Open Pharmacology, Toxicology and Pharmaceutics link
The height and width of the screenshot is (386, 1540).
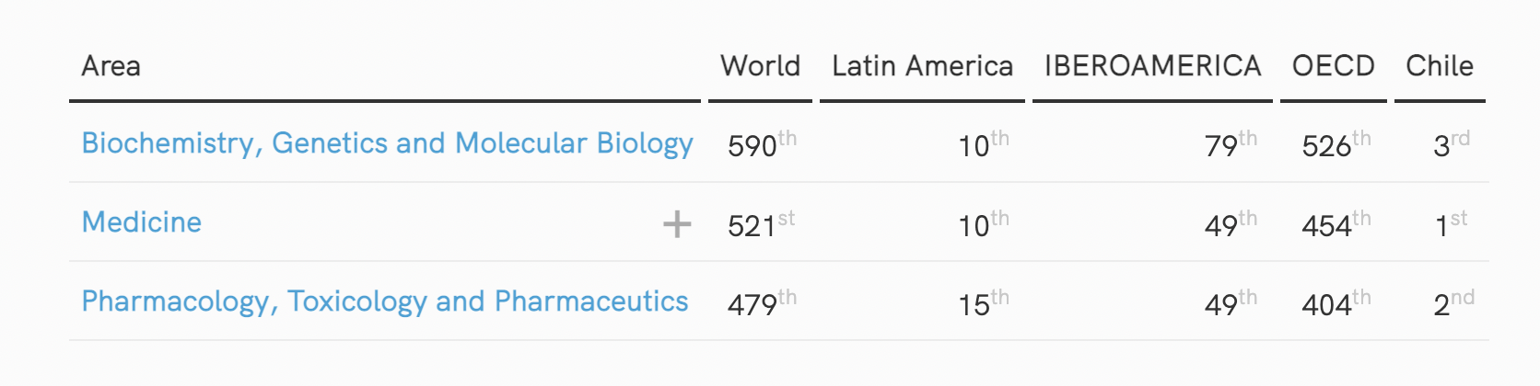click(x=385, y=301)
